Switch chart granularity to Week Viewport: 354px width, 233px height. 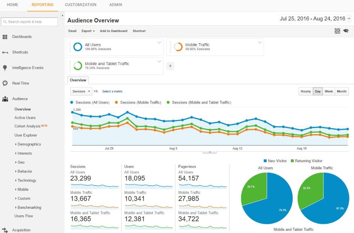click(x=328, y=91)
